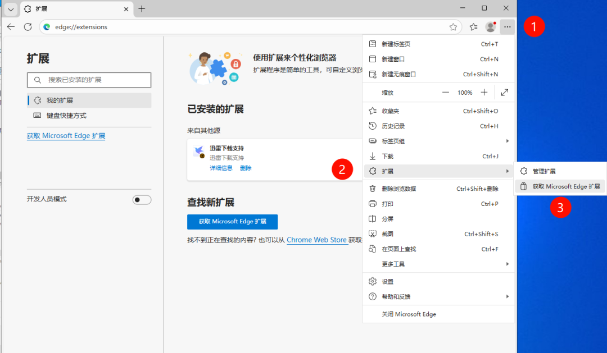Viewport: 607px width, 353px height.
Task: Zoom out with the minus button
Action: coord(446,93)
